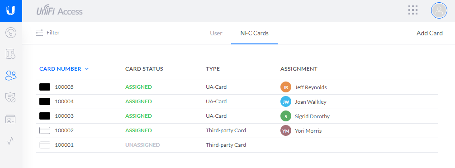Open the Filter options
Screen dimensions: 455x168
pyautogui.click(x=47, y=33)
